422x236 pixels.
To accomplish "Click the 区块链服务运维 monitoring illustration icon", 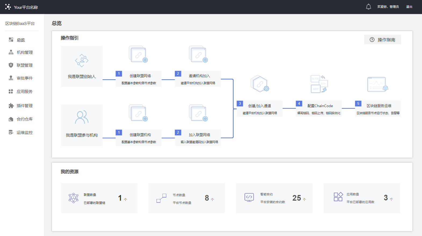I will coord(378,84).
